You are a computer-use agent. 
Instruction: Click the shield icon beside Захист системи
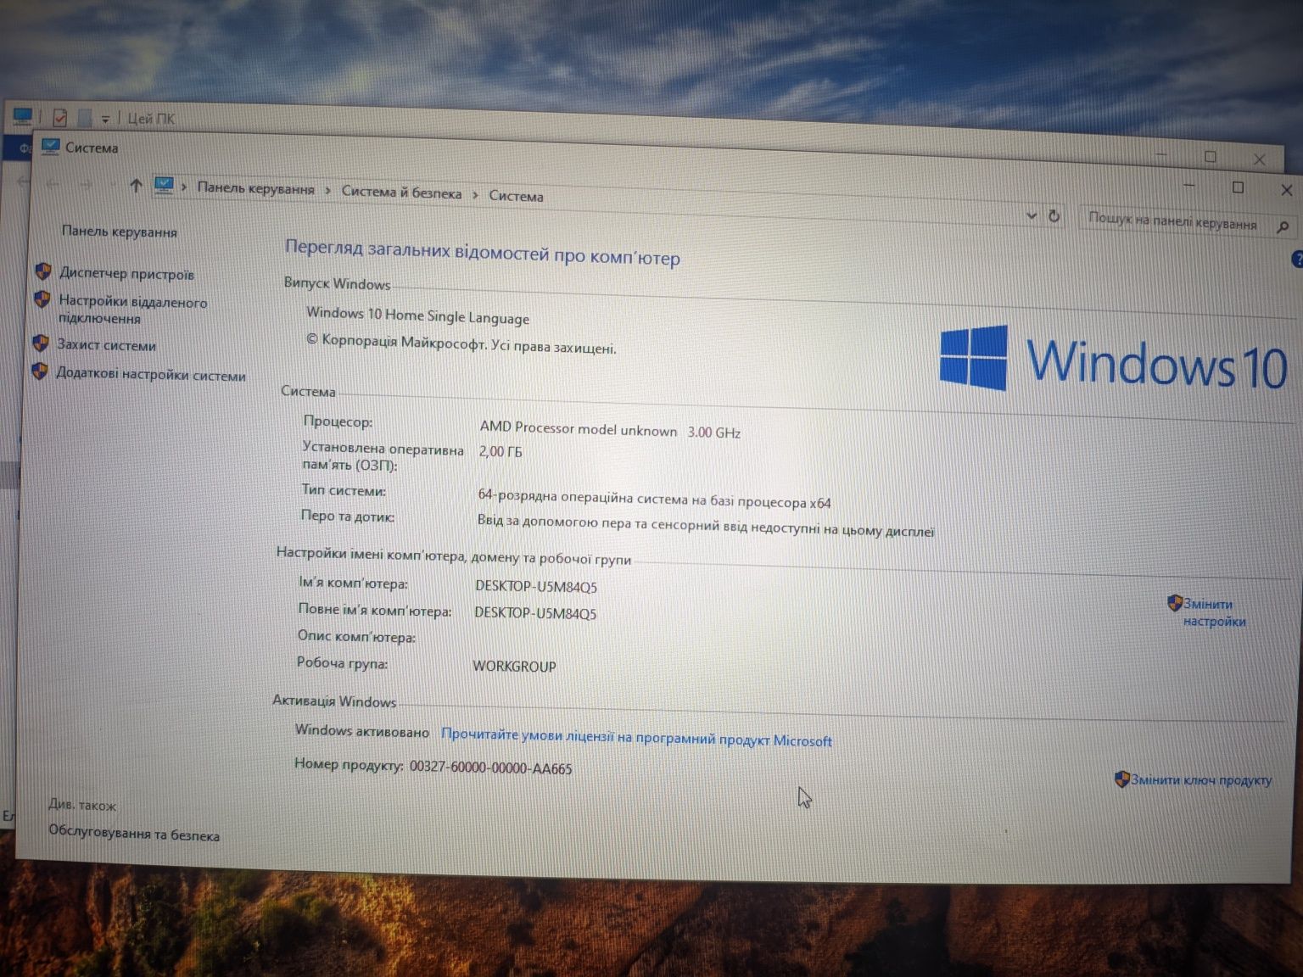(x=40, y=343)
